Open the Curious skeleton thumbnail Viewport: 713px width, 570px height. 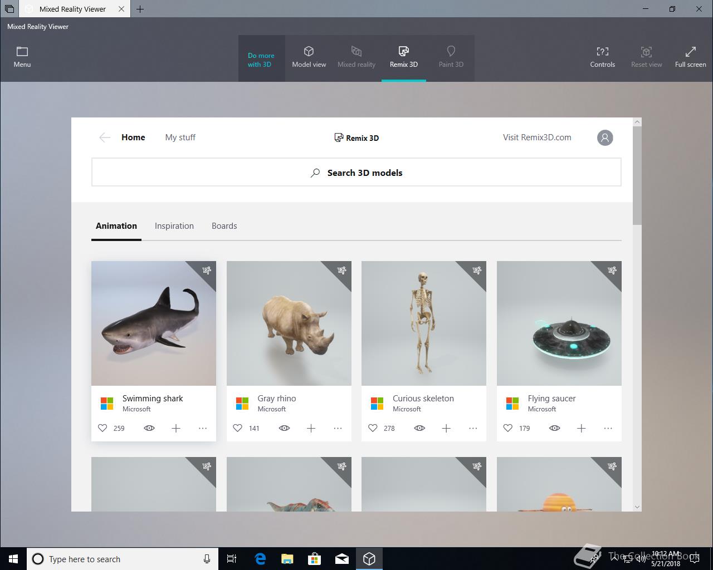424,323
